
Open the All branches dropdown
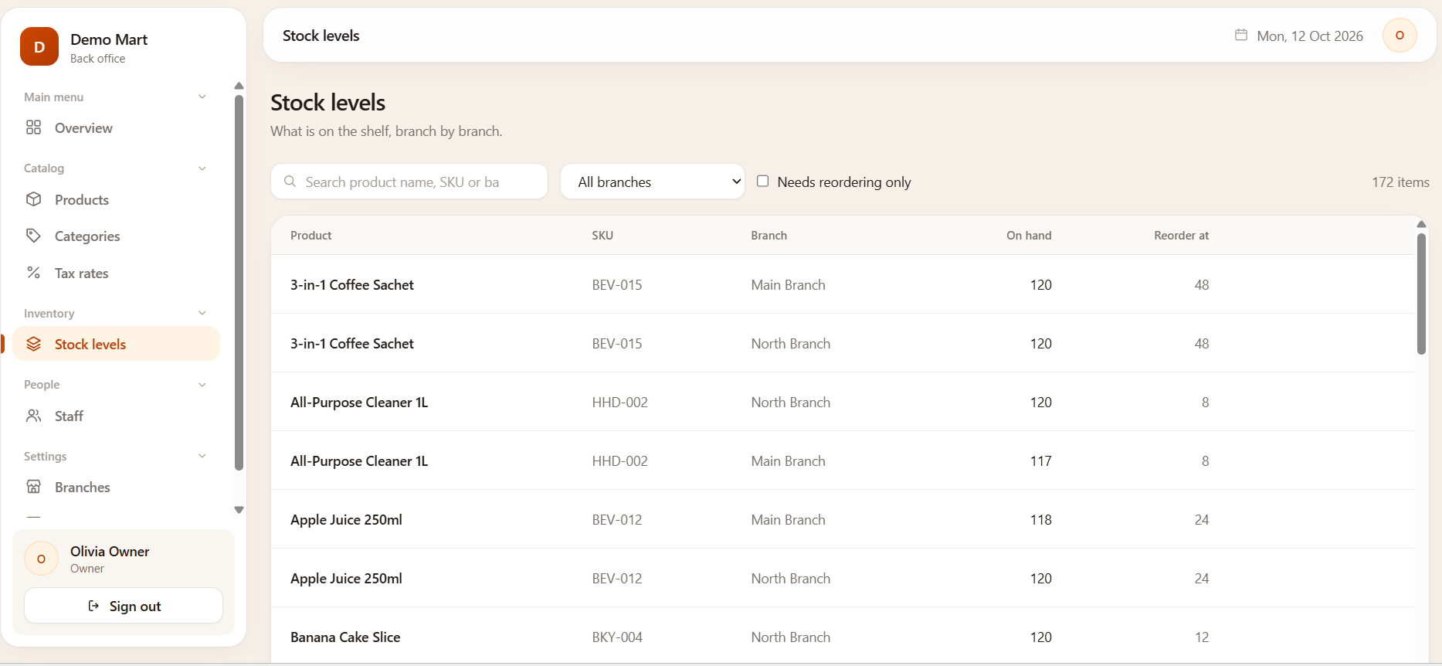[653, 182]
